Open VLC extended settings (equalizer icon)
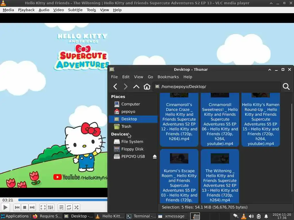This screenshot has height=220, width=294. pos(51,207)
